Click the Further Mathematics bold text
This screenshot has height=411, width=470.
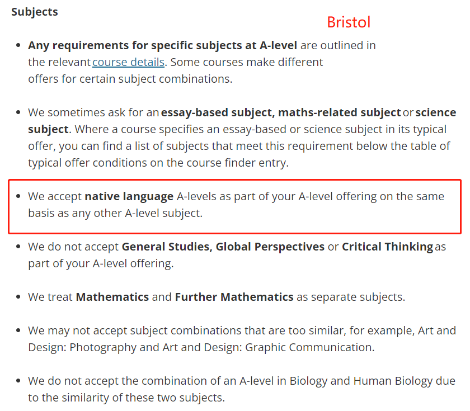[234, 297]
